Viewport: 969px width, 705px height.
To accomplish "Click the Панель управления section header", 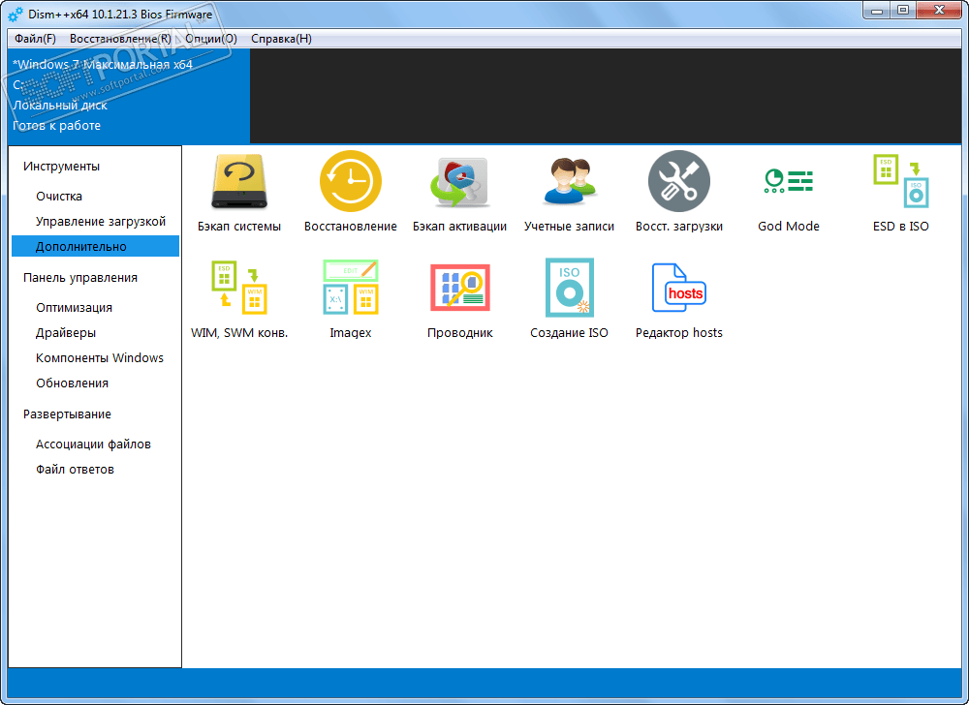I will click(80, 278).
